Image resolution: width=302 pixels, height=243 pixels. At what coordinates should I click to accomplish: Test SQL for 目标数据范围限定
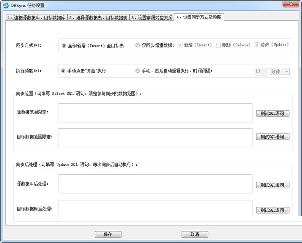[272, 137]
